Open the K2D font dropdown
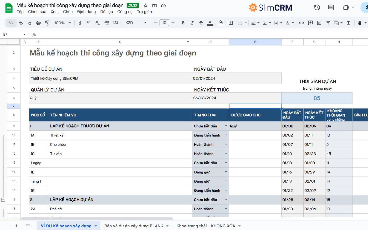368x230 pixels. coord(136,23)
